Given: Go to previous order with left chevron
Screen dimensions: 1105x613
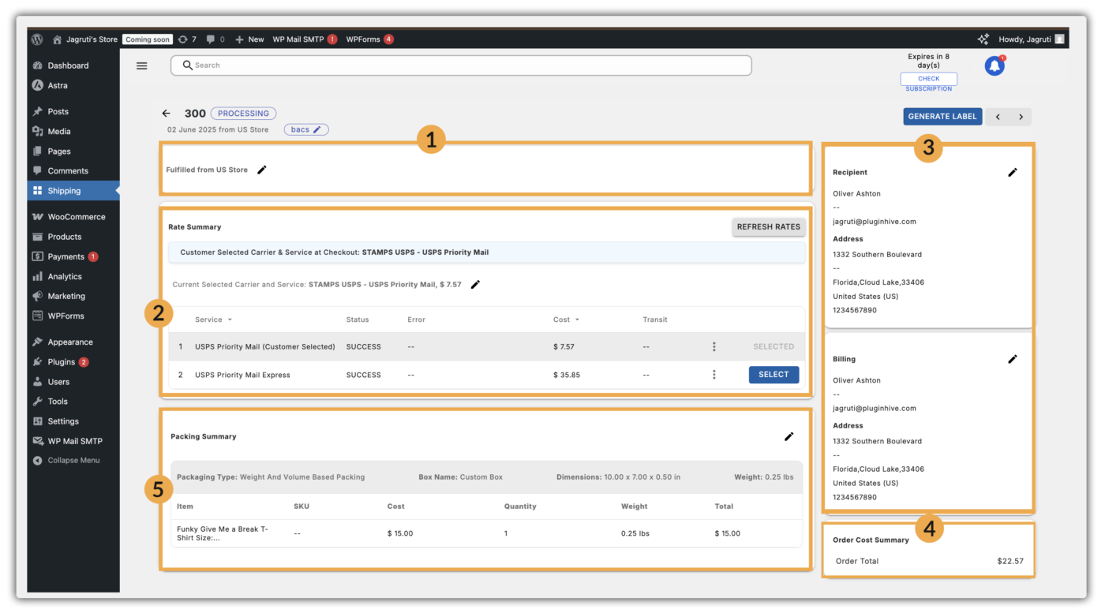Looking at the screenshot, I should 998,117.
